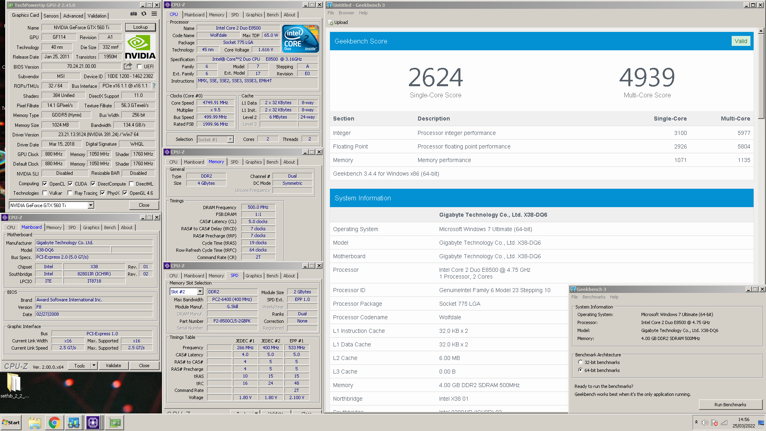The image size is (766, 431).
Task: Switch to GPU-Z taskbar icon
Action: pos(115,423)
